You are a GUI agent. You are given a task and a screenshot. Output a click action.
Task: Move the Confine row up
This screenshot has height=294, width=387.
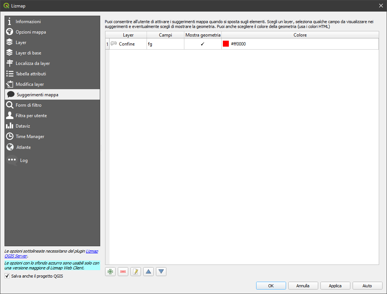[x=148, y=272]
